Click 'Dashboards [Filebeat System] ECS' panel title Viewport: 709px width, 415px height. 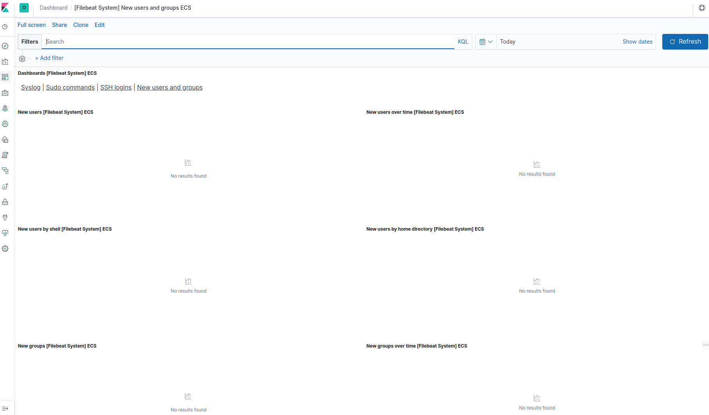pyautogui.click(x=57, y=73)
